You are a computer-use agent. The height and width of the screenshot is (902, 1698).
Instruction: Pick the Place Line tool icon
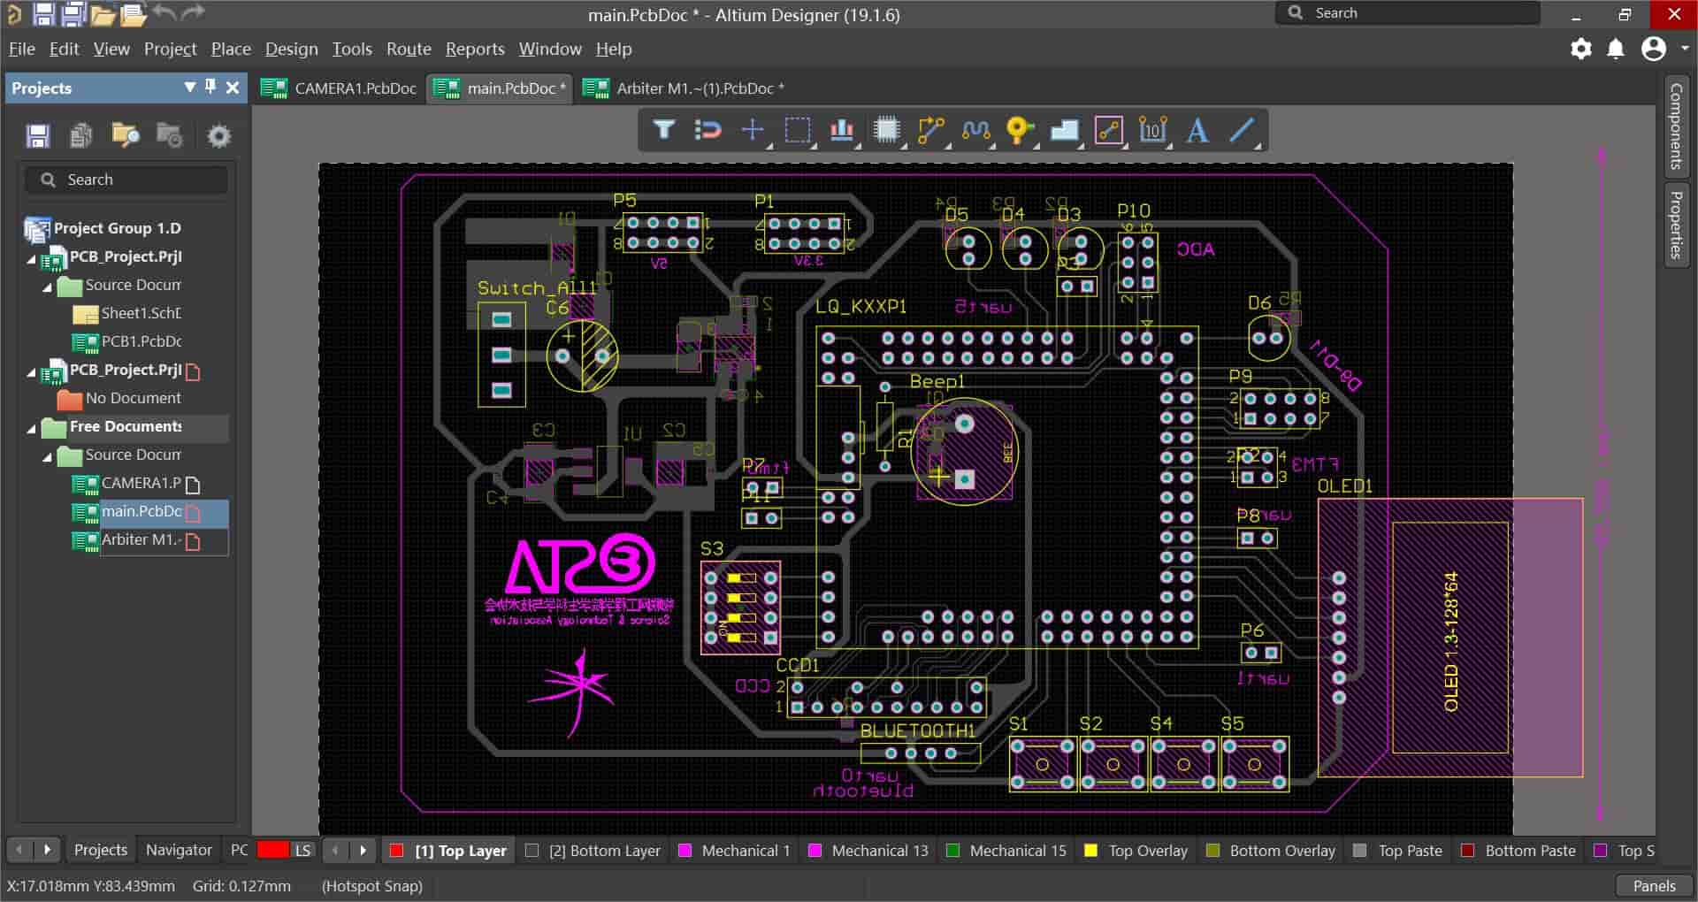click(1242, 131)
